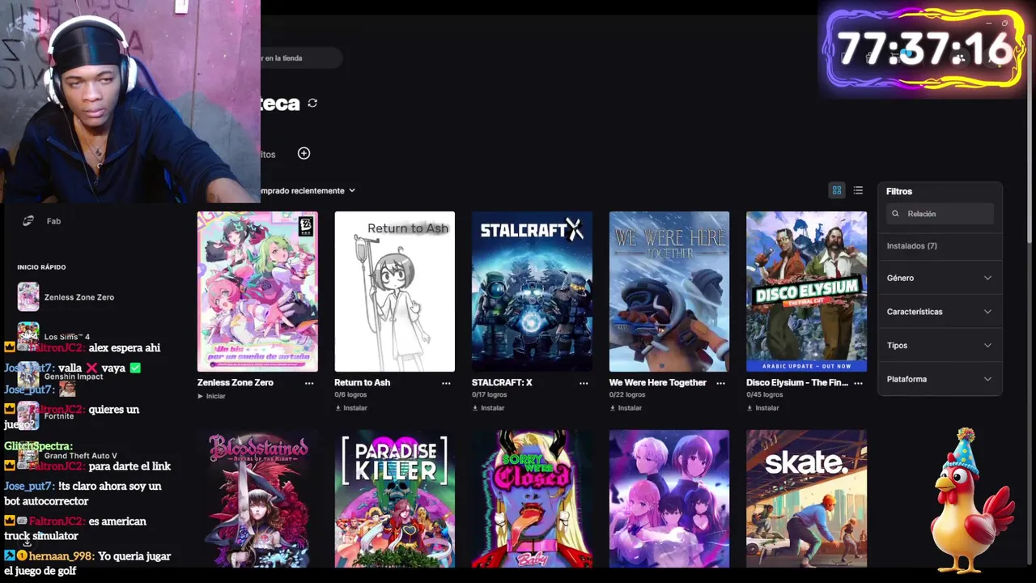This screenshot has height=583, width=1036.
Task: Open options menu for We Were Here Together
Action: [720, 383]
